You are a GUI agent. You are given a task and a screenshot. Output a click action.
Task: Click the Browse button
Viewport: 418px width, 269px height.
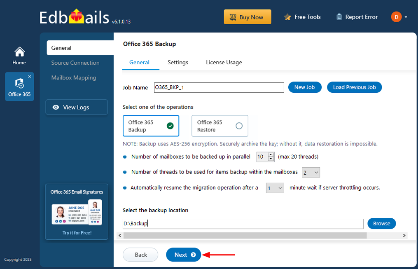381,223
